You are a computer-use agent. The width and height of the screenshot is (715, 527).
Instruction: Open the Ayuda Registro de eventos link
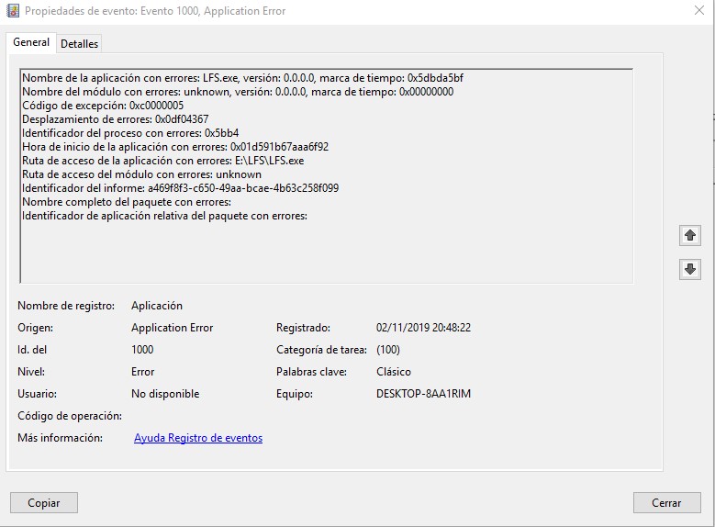click(x=198, y=438)
